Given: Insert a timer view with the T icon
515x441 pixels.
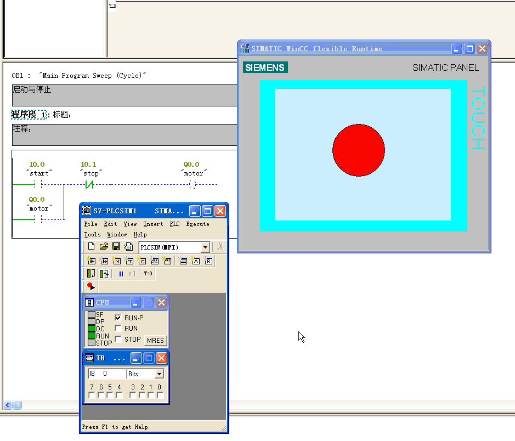Looking at the screenshot, I should 129,261.
